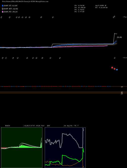The image size is (127, 168).
Task: Click the '<Lows' axis label
Action: click(125, 58)
